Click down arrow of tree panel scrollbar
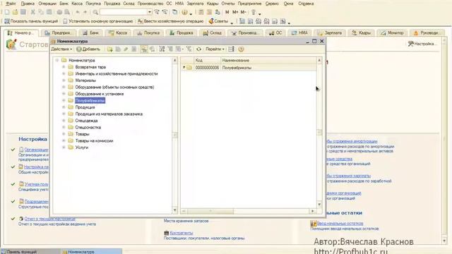The image size is (452, 254). click(x=174, y=210)
